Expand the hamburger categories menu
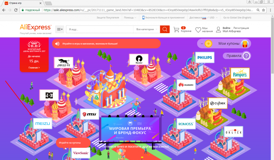The height and width of the screenshot is (160, 274). pos(60,29)
